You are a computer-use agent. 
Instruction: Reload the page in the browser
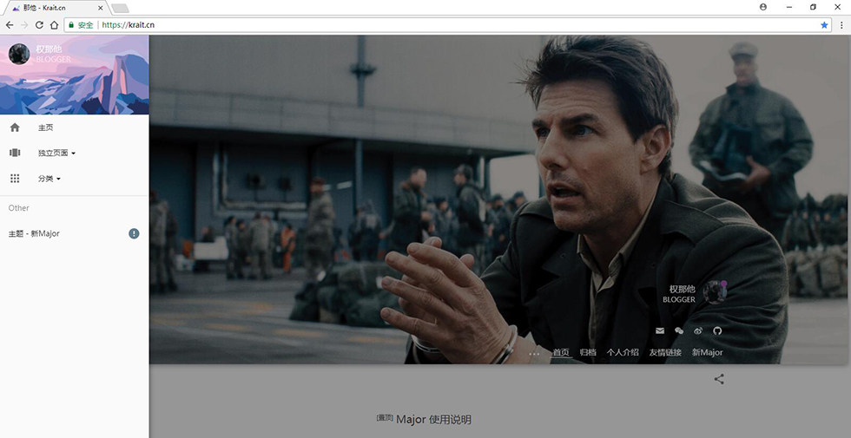38,25
